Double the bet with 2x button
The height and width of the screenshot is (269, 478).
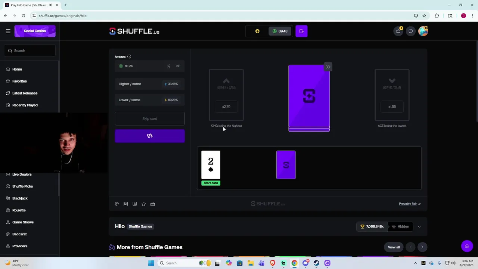pyautogui.click(x=178, y=66)
